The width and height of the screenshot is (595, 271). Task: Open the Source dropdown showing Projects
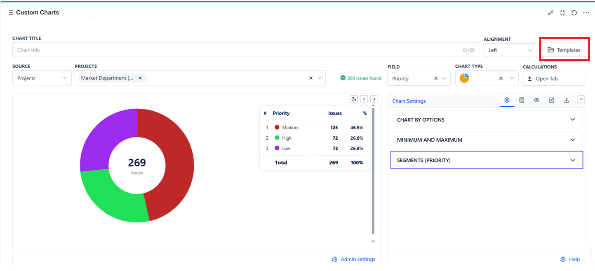pyautogui.click(x=42, y=78)
